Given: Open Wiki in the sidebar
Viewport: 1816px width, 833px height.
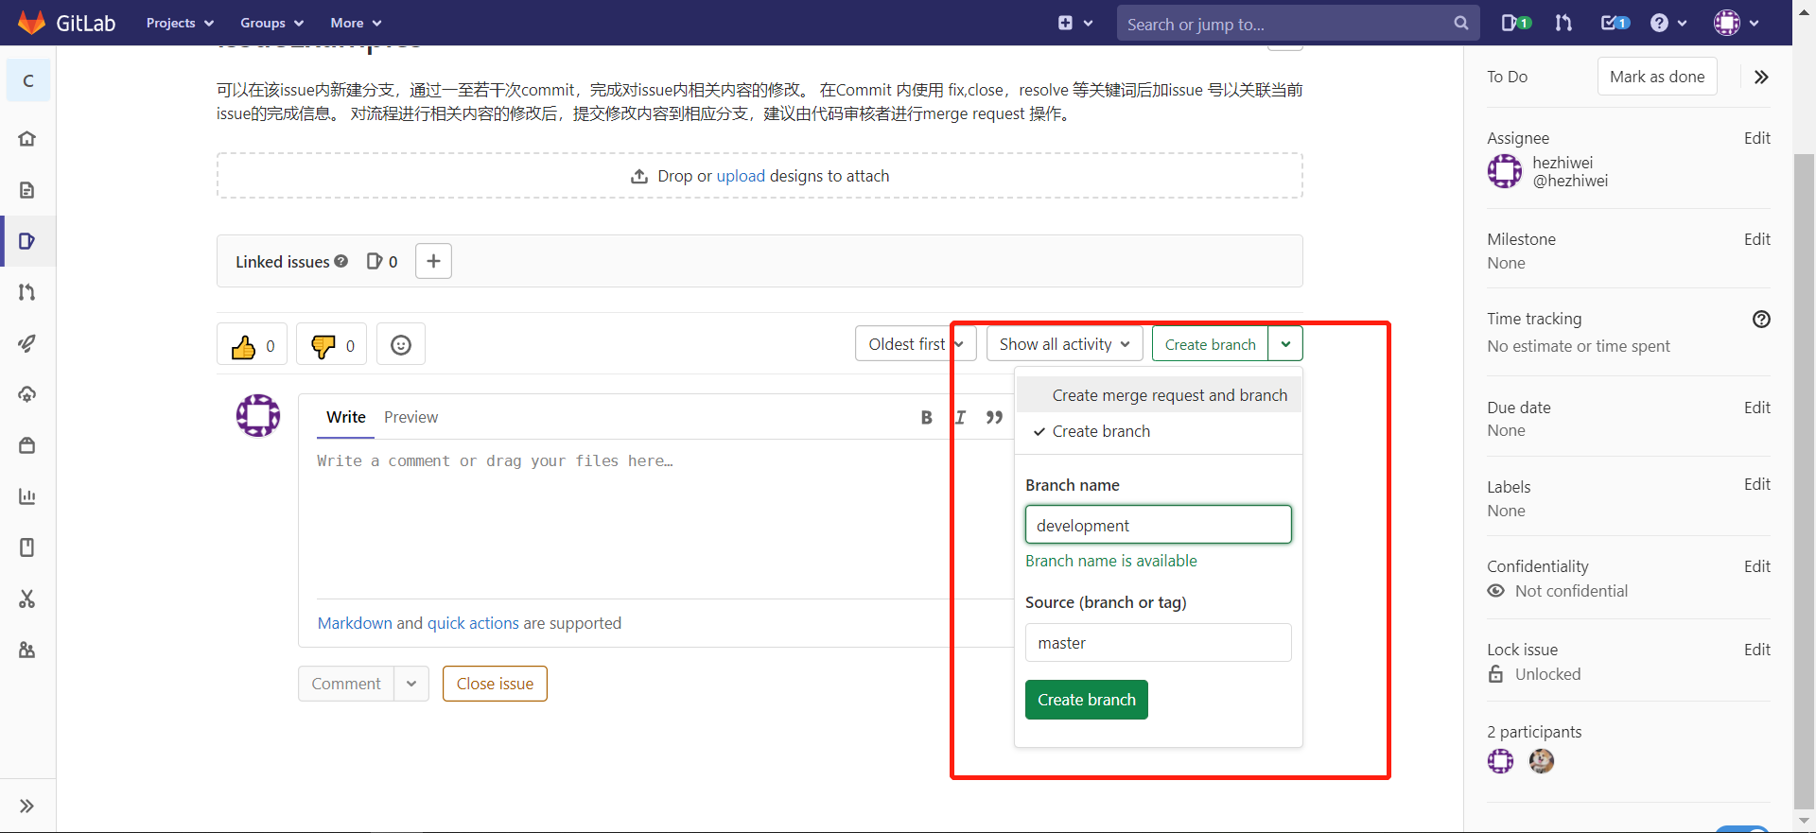Looking at the screenshot, I should coord(27,547).
